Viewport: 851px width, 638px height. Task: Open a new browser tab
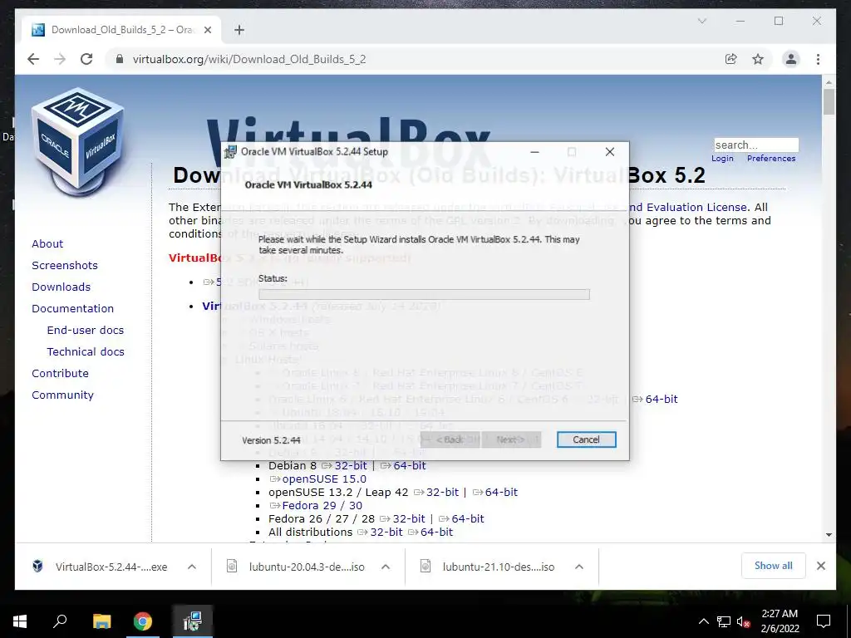239,30
